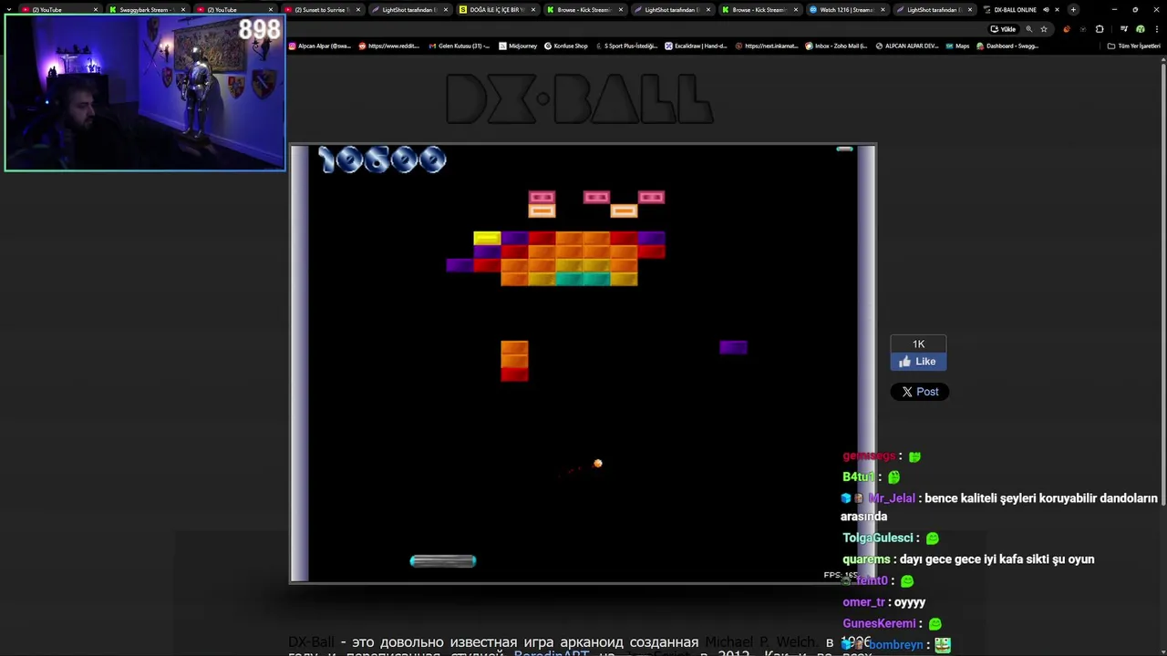Viewport: 1167px width, 656px height.
Task: Bookmark this page with the star
Action: pyautogui.click(x=1044, y=29)
